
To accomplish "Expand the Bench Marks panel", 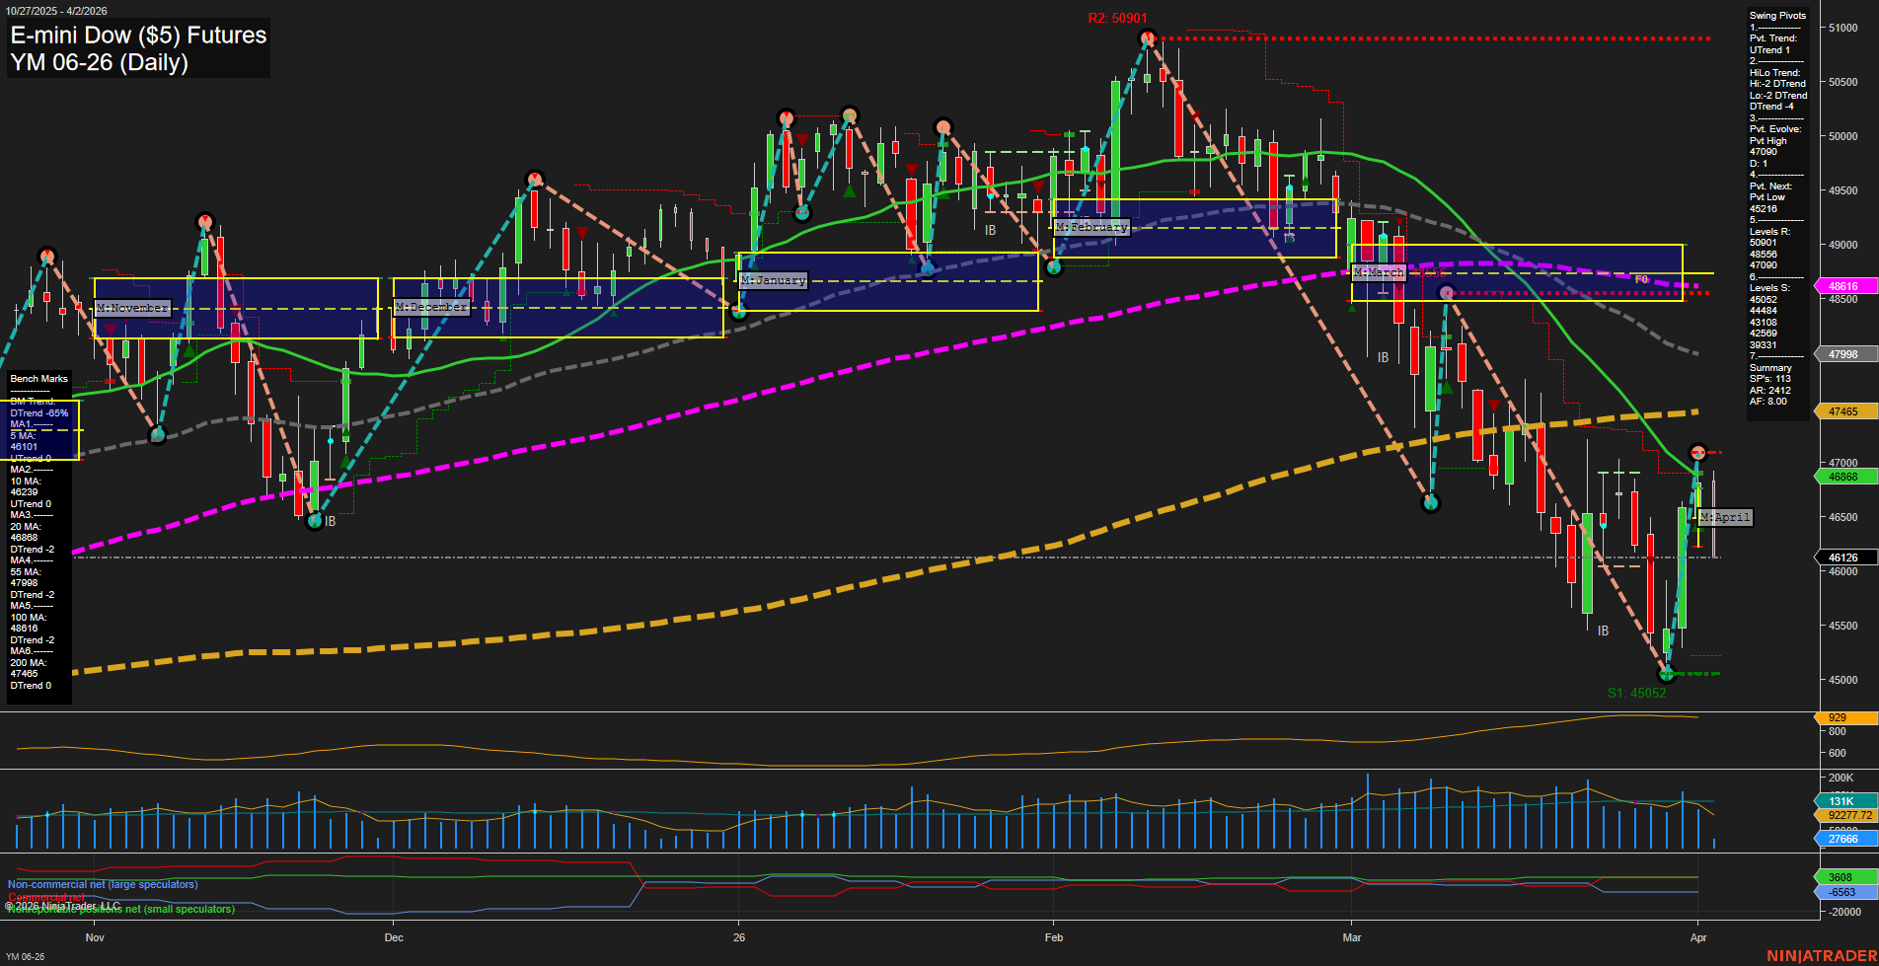I will 38,378.
